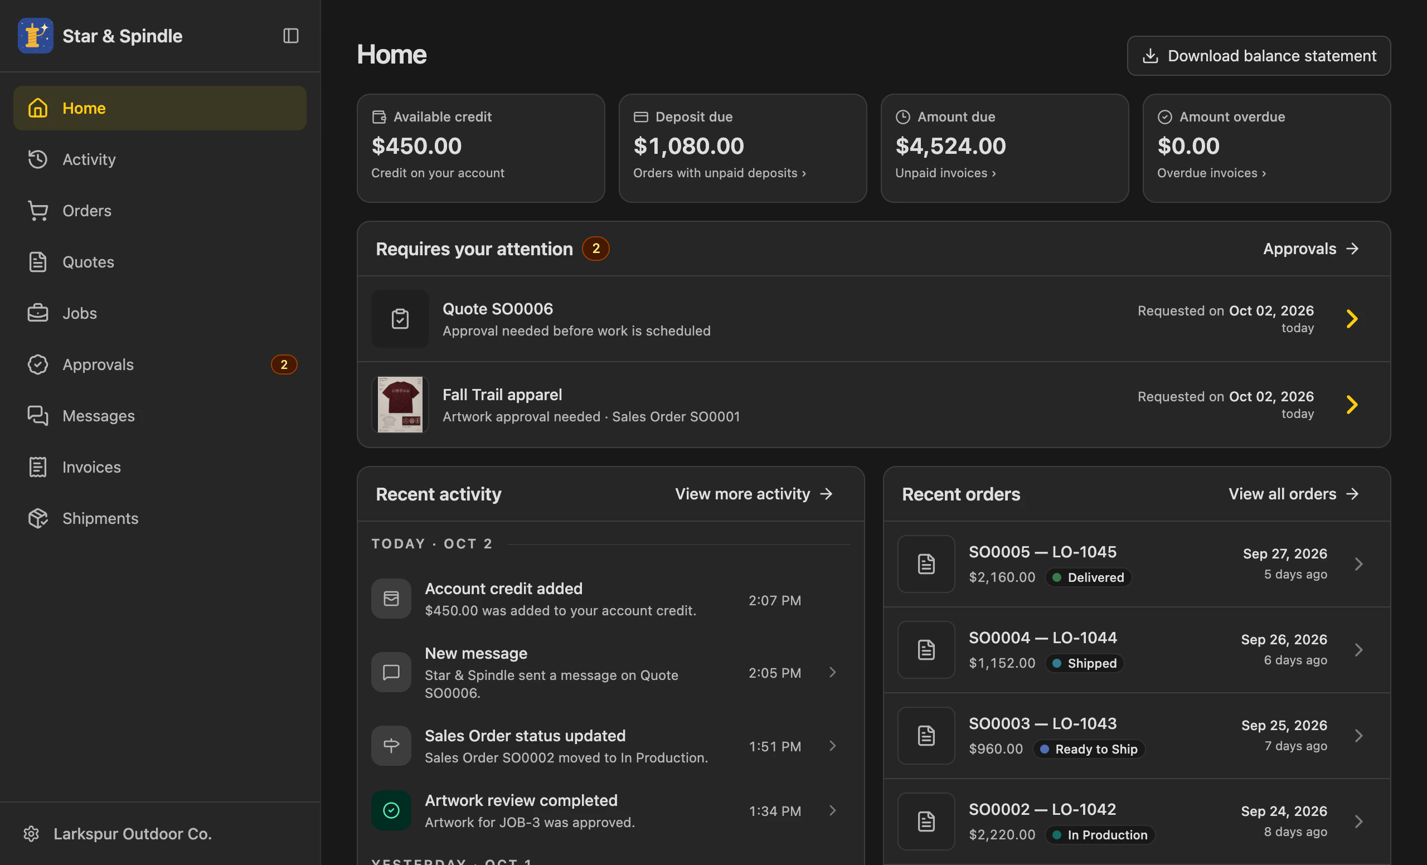Click the sidebar Approvals count badge
Screen dimensions: 1427x865
coord(284,365)
